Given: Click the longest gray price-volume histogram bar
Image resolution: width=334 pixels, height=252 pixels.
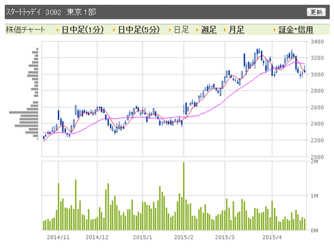Looking at the screenshot, I should click(24, 113).
